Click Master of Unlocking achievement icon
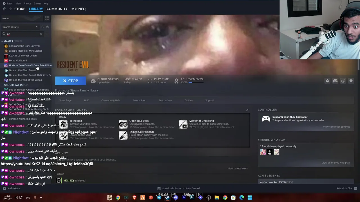360x202 pixels. (183, 124)
